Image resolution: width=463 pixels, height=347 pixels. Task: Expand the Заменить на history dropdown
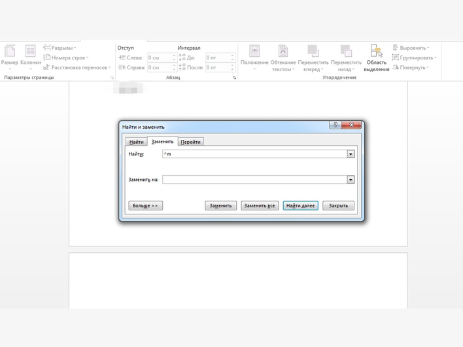[351, 180]
